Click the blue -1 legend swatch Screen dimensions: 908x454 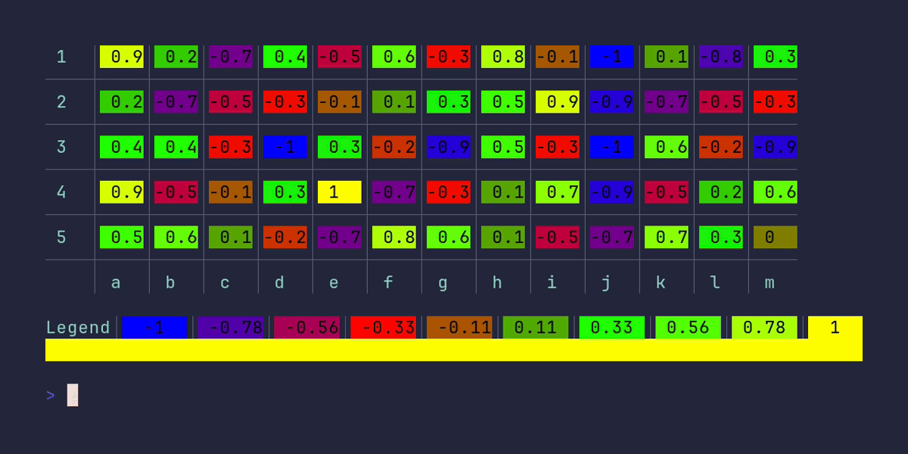tap(154, 328)
